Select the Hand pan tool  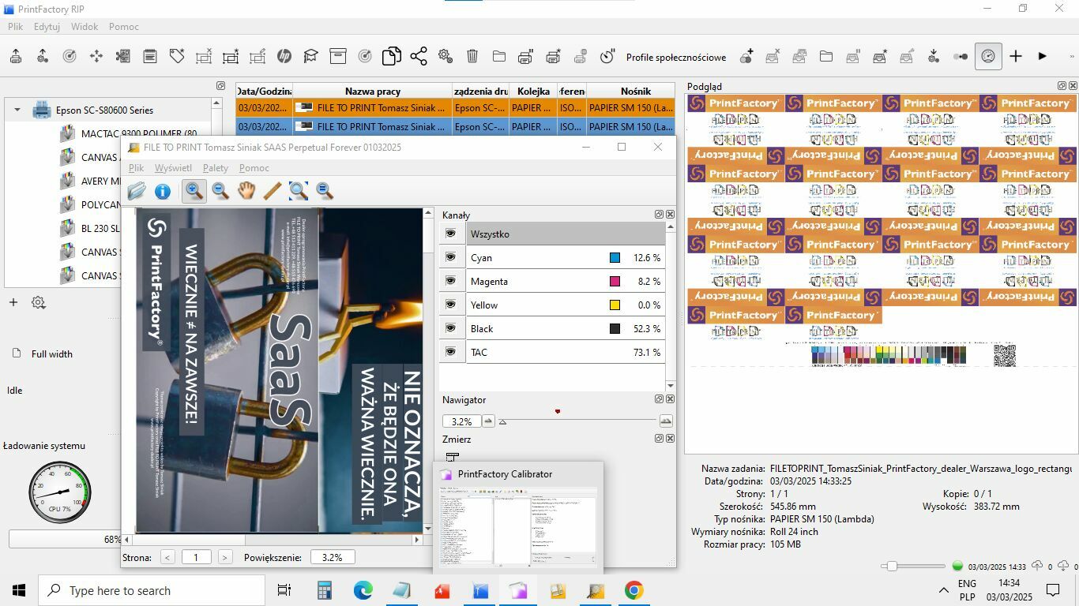pyautogui.click(x=246, y=190)
